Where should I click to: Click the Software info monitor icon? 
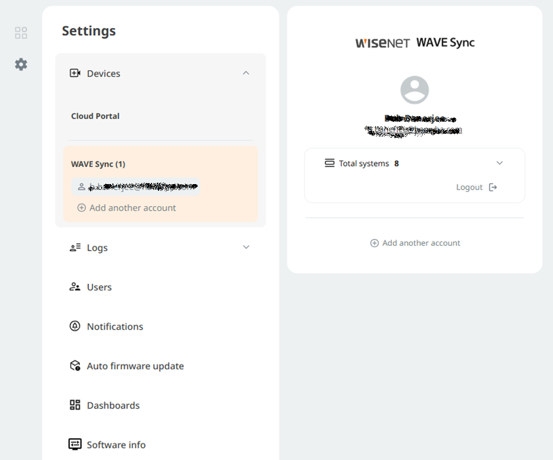click(x=75, y=444)
